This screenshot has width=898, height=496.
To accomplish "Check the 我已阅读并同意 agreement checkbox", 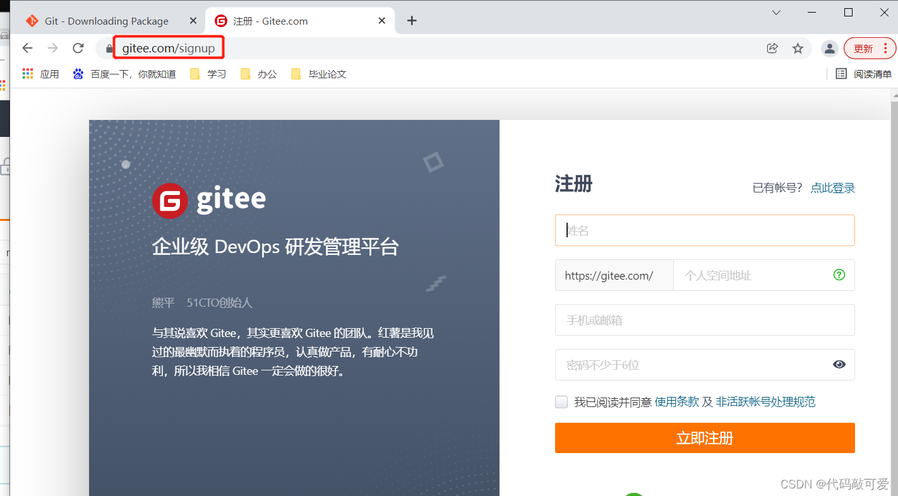I will click(x=561, y=402).
